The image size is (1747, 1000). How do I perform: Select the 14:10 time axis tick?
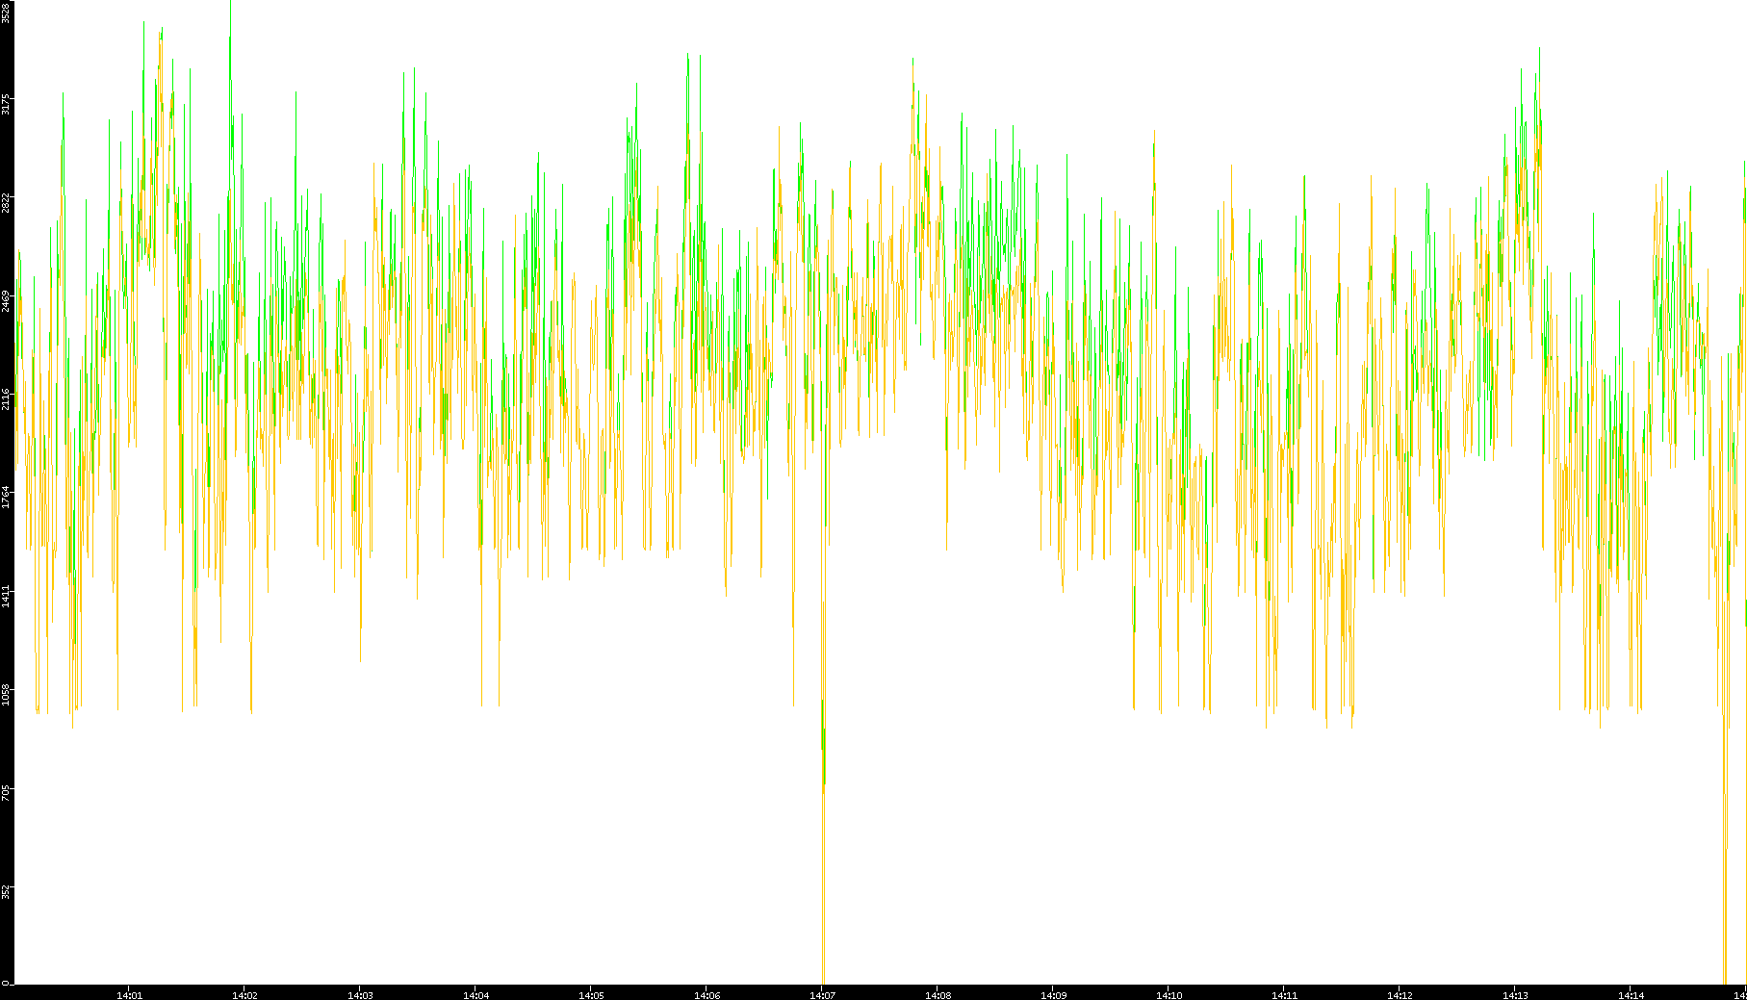point(1169,994)
